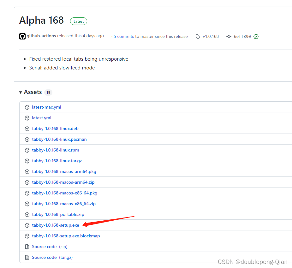Click package icon beside tabby-1.0.168-macos-x86_64.pkg
292x268 pixels.
[27, 193]
